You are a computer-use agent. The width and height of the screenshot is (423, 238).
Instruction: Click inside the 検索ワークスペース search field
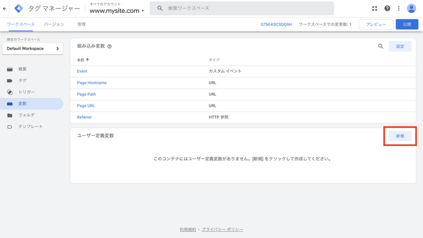point(247,8)
